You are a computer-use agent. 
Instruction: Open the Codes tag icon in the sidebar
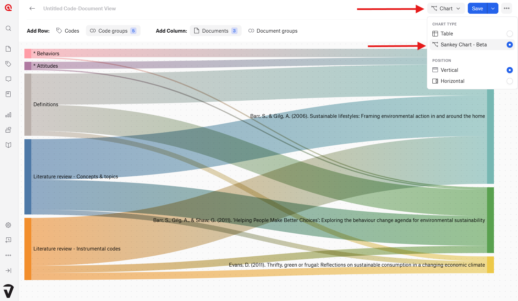pyautogui.click(x=9, y=64)
